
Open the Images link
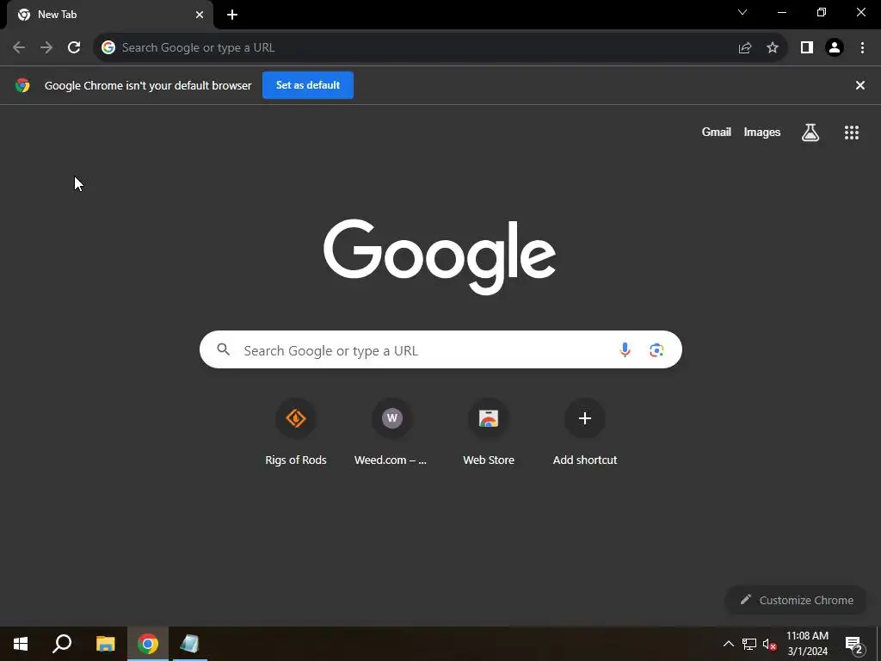[762, 132]
